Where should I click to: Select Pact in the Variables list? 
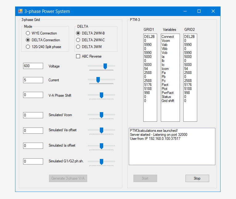(x=165, y=85)
